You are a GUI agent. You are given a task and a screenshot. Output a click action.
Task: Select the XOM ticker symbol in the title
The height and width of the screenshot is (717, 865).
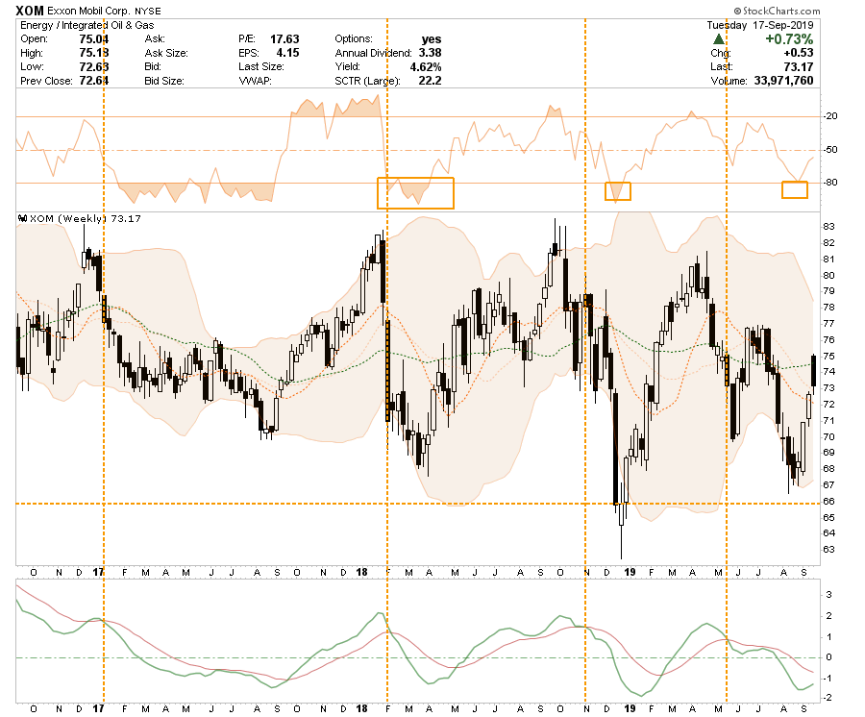click(x=30, y=11)
